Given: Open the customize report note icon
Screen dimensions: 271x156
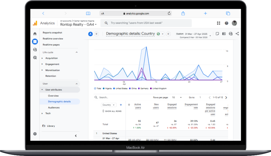Looking at the screenshot, I should coord(217,34).
